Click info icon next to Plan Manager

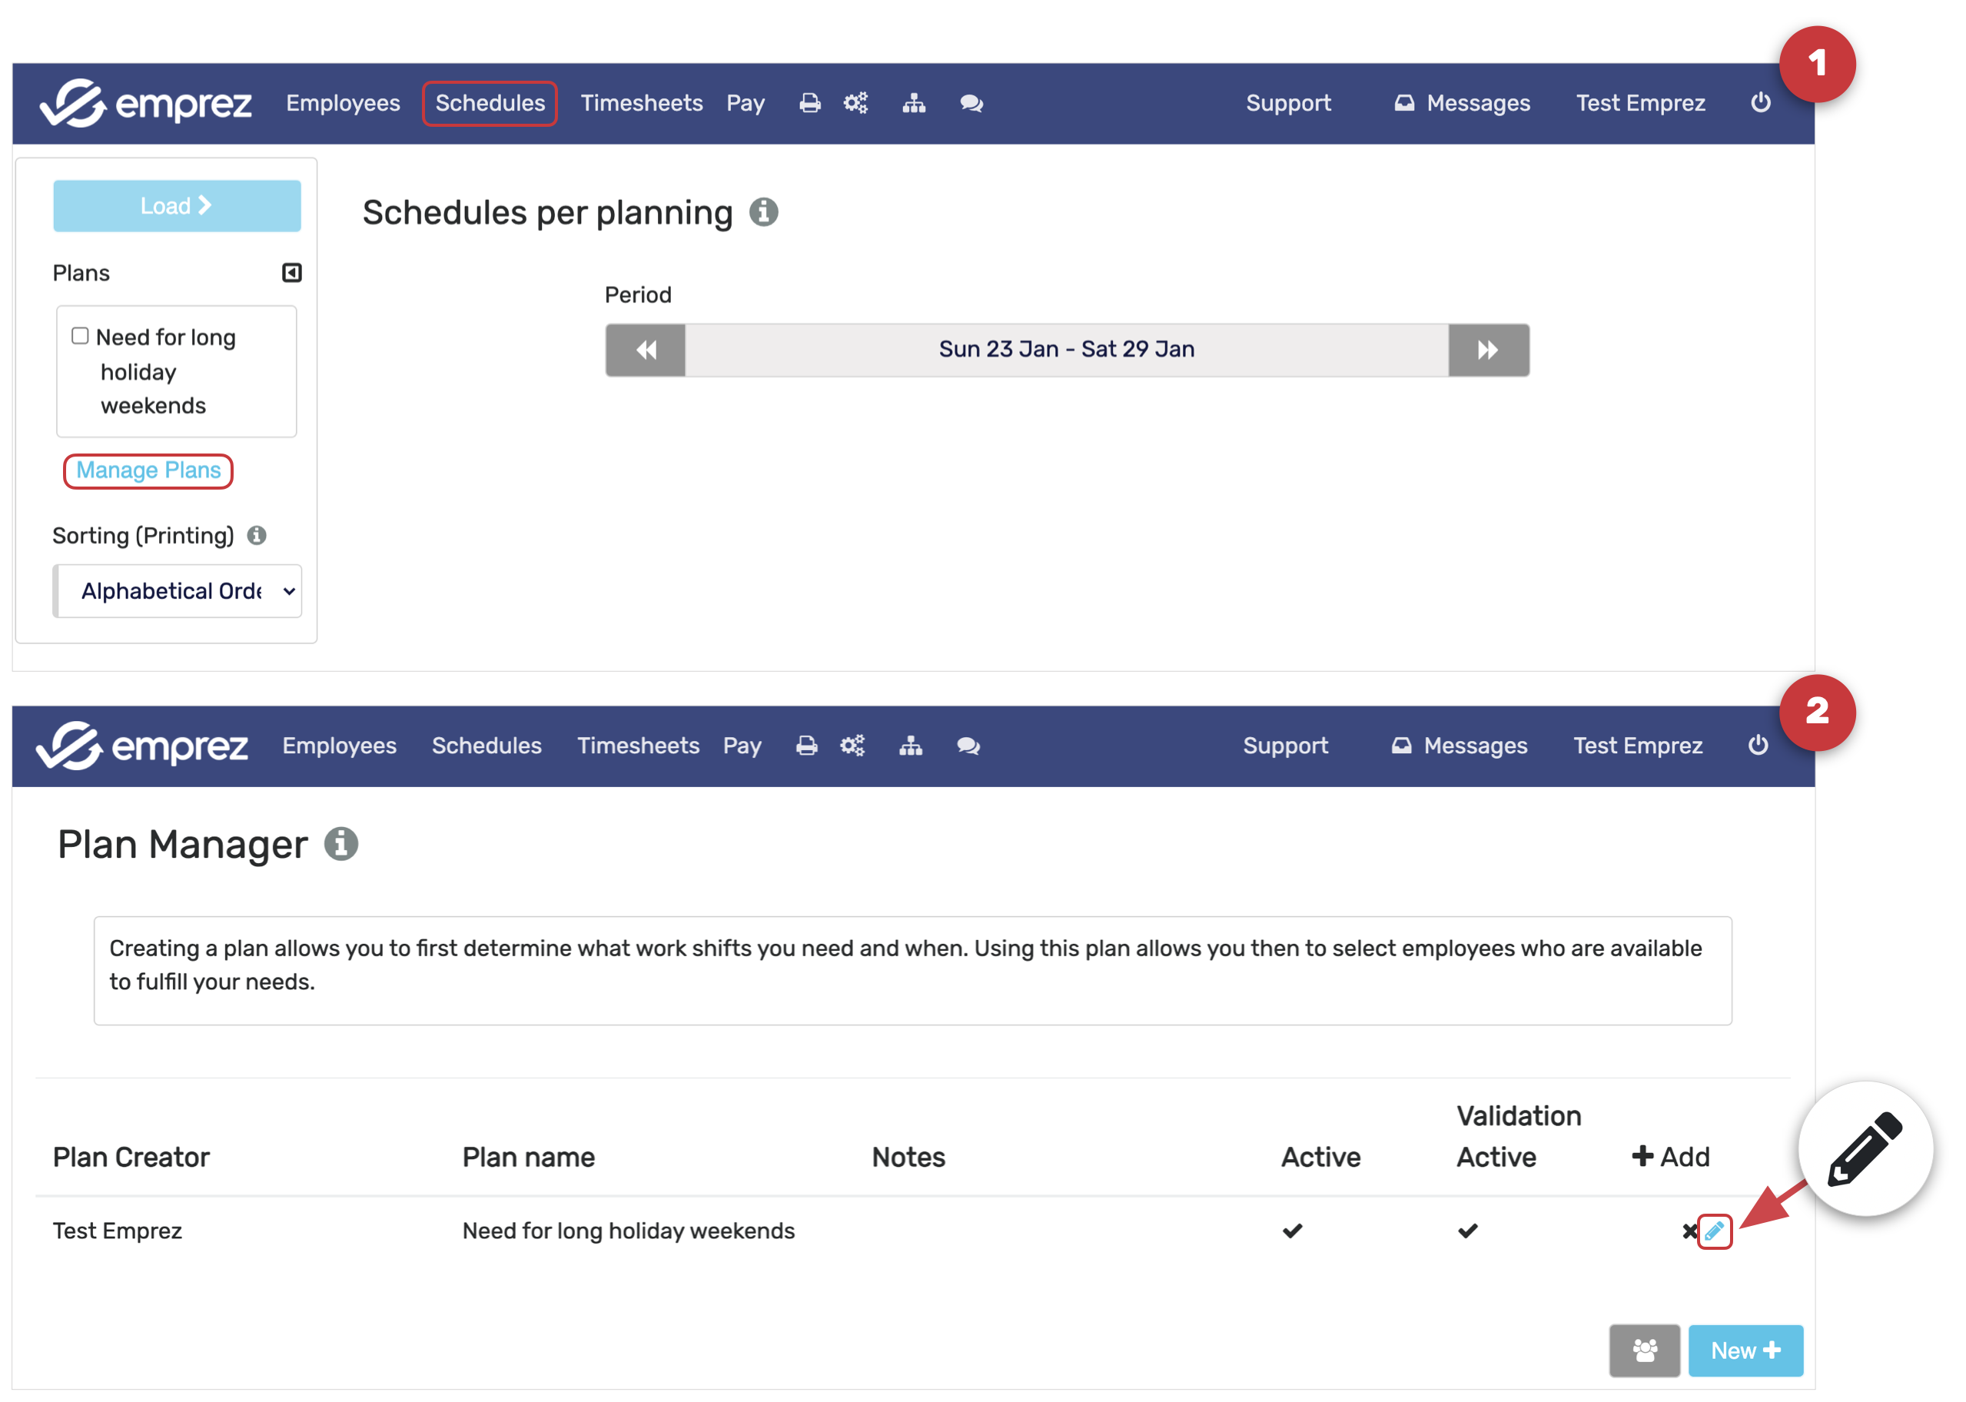[341, 844]
